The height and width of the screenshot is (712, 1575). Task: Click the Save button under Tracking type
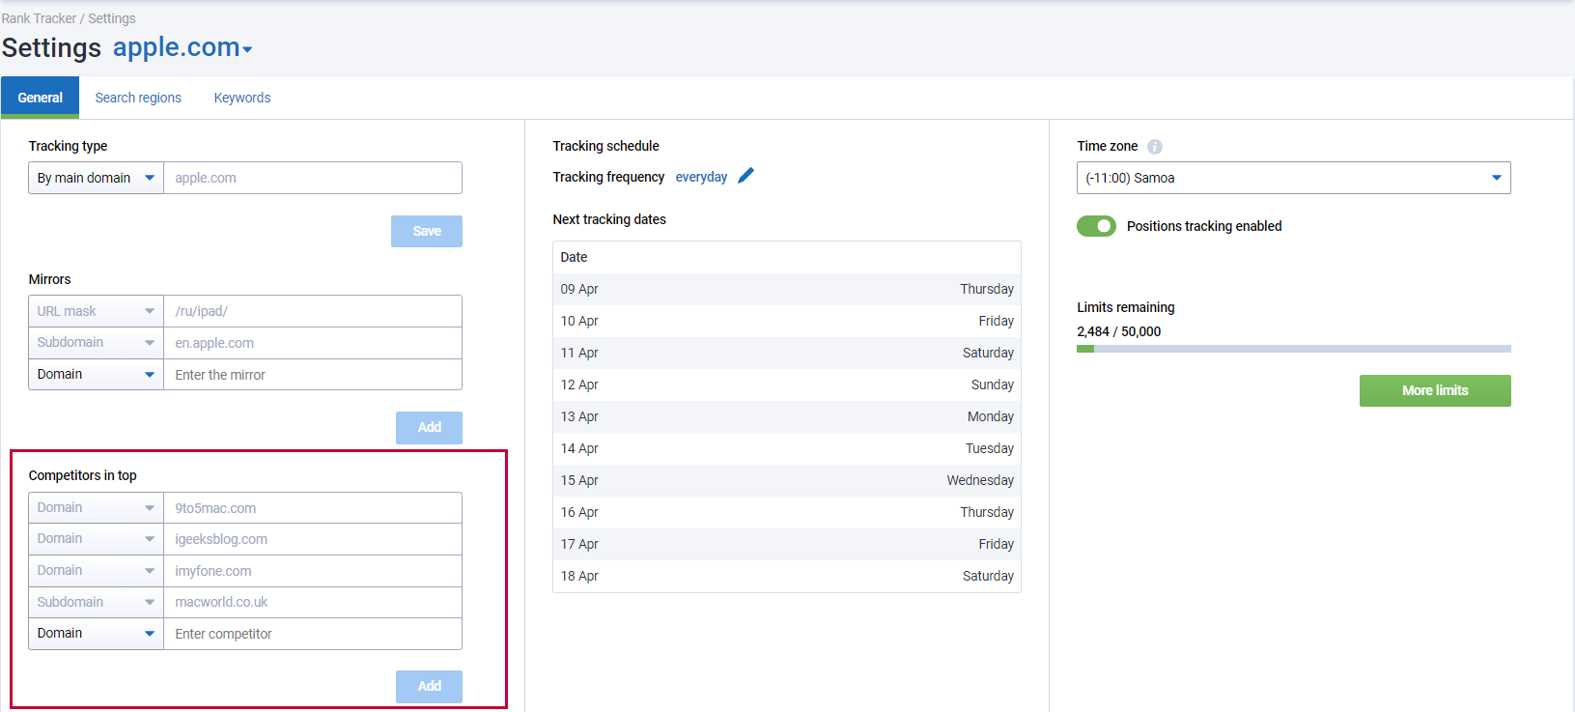[427, 231]
